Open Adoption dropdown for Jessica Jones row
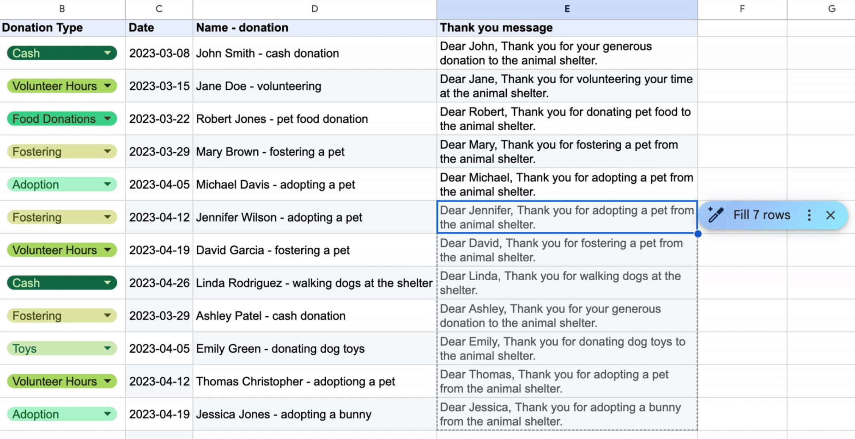The image size is (855, 439). 108,414
